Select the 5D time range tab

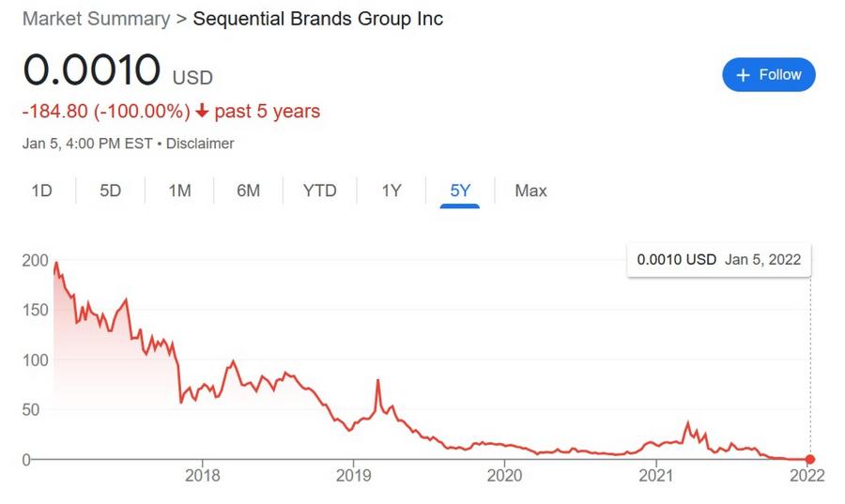click(x=111, y=191)
